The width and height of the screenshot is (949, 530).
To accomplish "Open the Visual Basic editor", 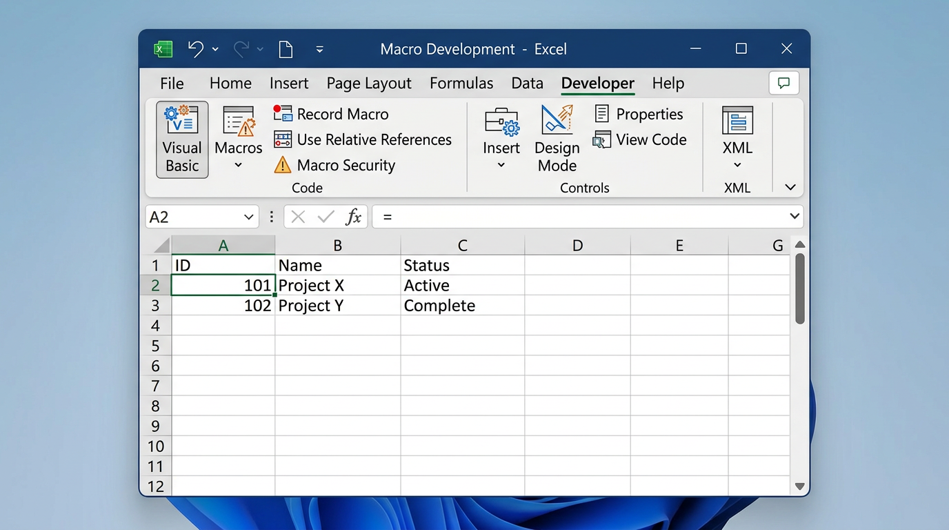I will (182, 139).
